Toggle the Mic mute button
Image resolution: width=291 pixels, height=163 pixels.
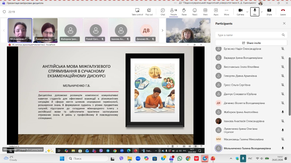click(x=255, y=12)
